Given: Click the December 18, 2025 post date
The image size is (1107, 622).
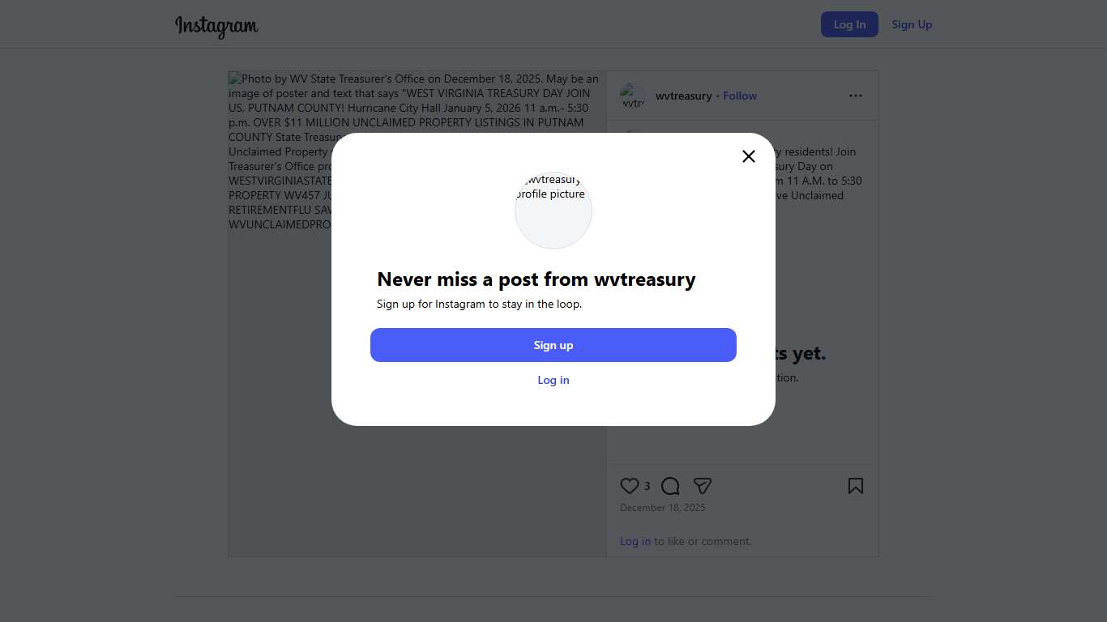Looking at the screenshot, I should [x=662, y=508].
